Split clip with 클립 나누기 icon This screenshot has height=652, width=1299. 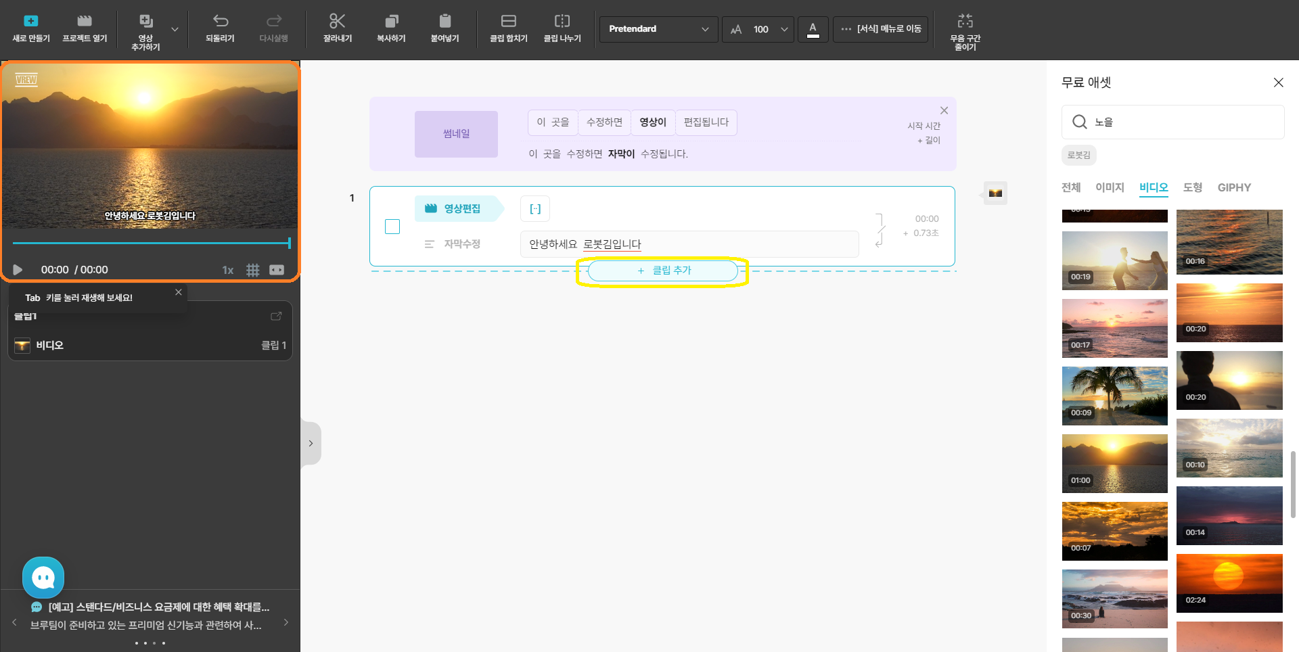(562, 21)
